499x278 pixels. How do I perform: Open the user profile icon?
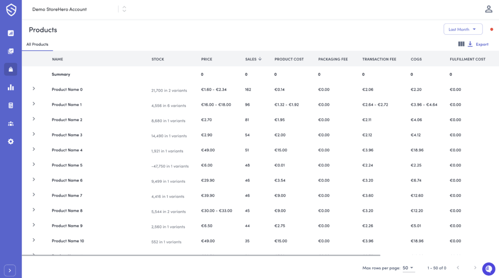(x=488, y=9)
